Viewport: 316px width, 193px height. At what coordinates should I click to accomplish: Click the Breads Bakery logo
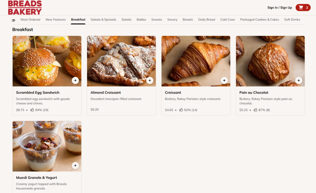pos(25,7)
